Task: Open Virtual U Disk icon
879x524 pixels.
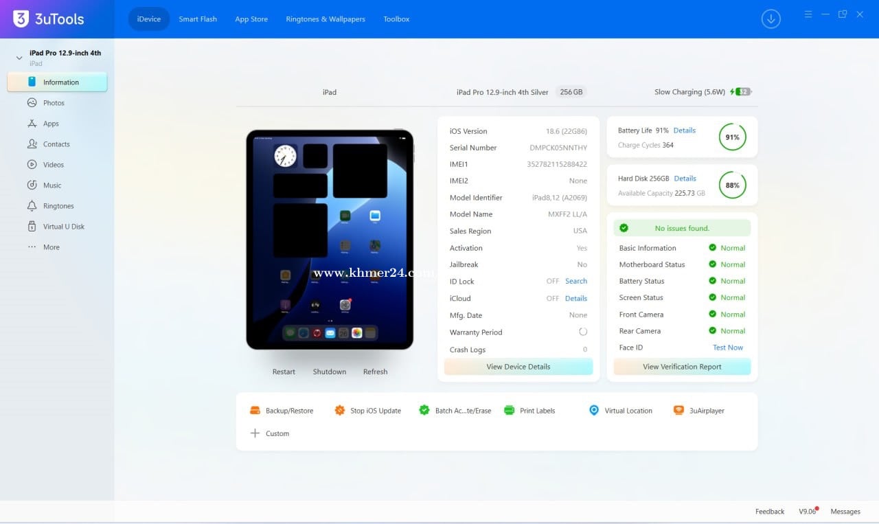Action: (x=32, y=227)
